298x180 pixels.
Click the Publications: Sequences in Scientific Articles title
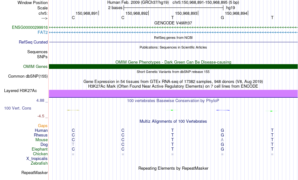173,47
